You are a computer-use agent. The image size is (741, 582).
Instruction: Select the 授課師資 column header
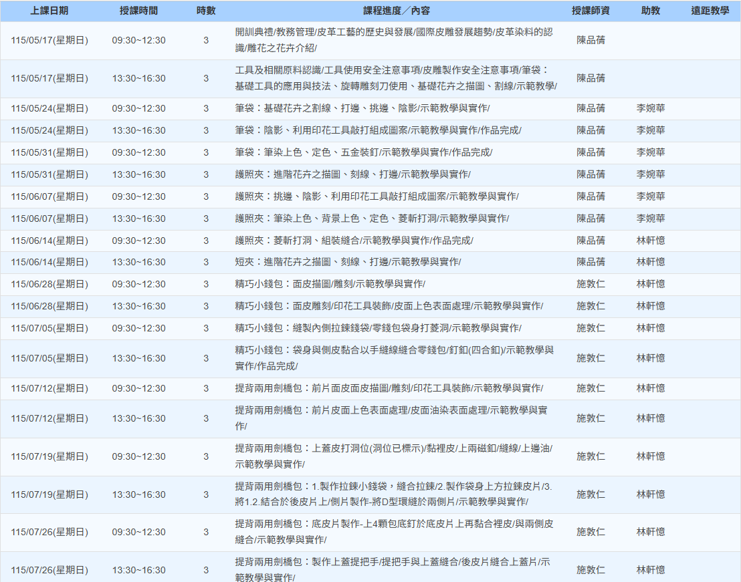(591, 11)
